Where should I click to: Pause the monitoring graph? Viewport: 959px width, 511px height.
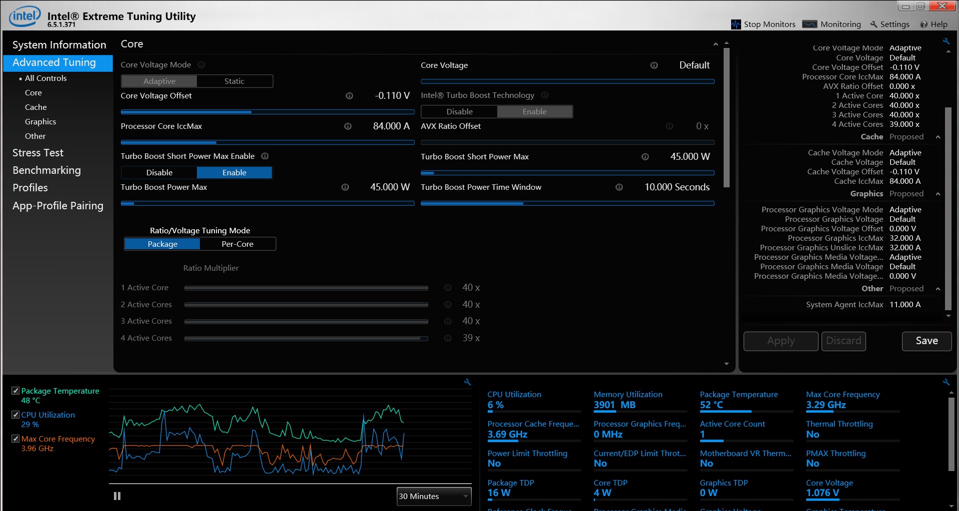[117, 496]
